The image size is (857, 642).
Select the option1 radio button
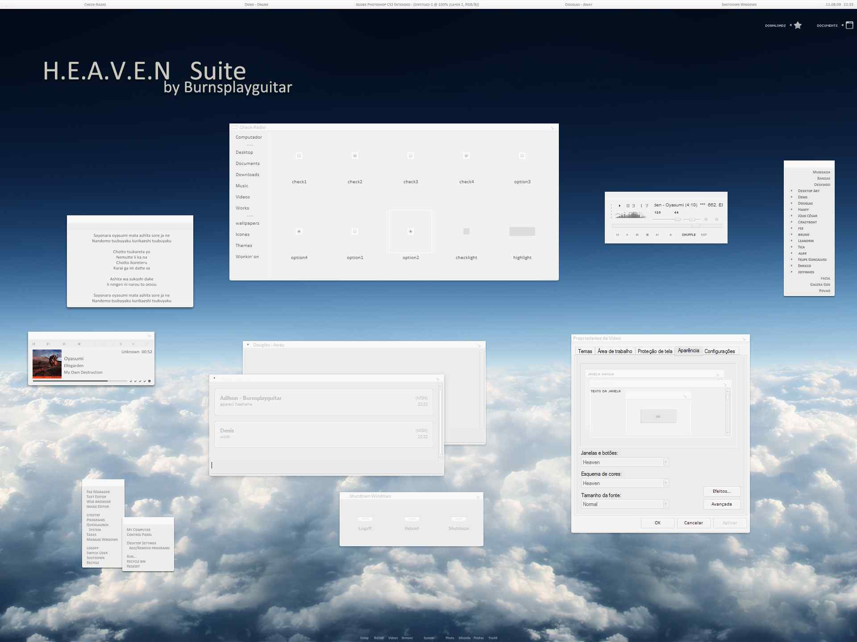pyautogui.click(x=355, y=231)
